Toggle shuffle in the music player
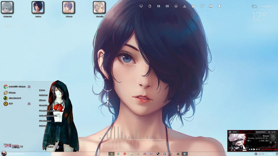The width and height of the screenshot is (278, 156). click(275, 143)
